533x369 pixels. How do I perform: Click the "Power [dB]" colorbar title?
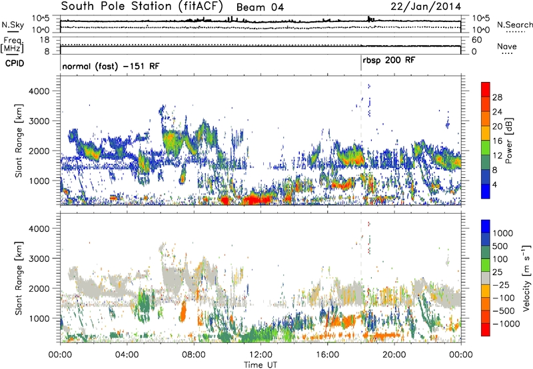click(x=508, y=141)
